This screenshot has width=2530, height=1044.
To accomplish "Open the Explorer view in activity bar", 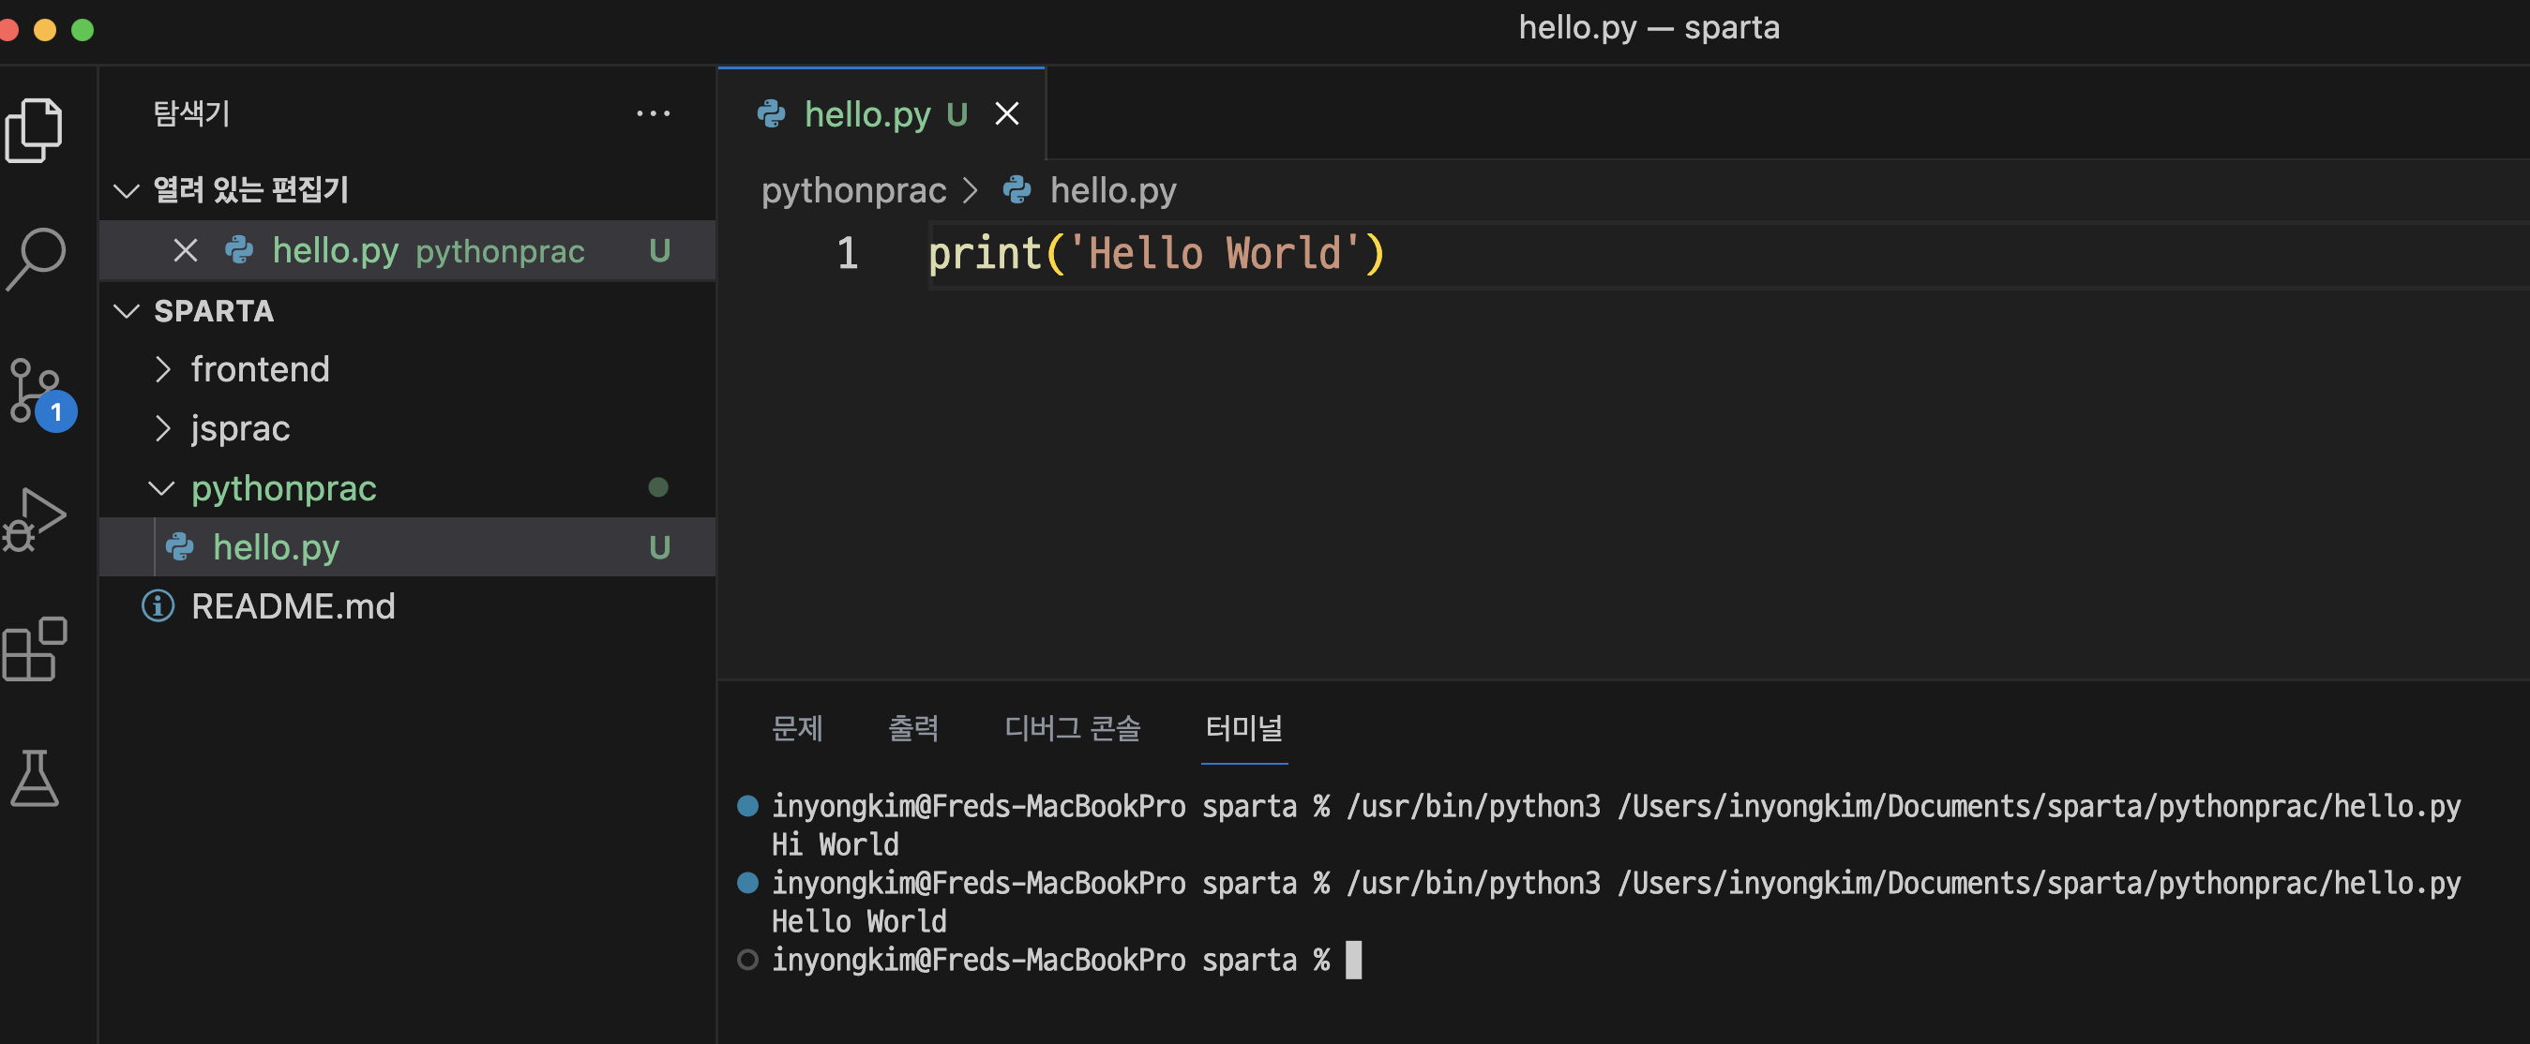I will [35, 129].
